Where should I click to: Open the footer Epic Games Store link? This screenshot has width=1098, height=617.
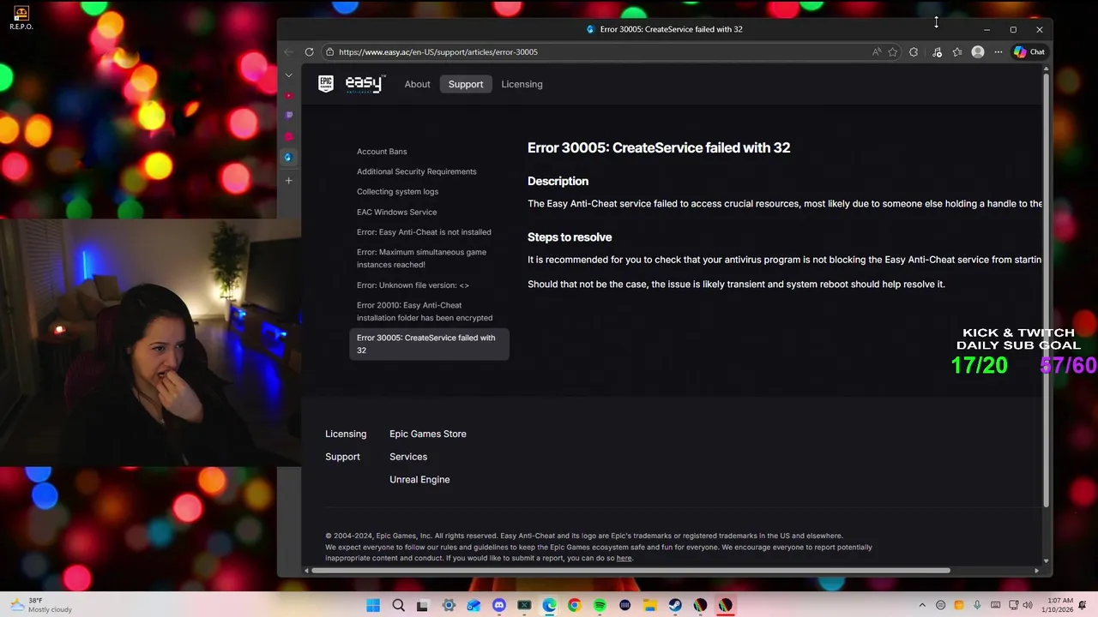(428, 434)
